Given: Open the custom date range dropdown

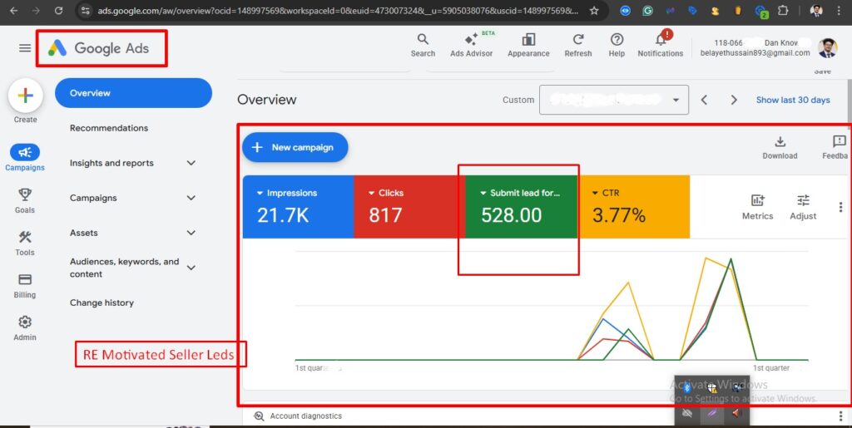Looking at the screenshot, I should pos(613,100).
